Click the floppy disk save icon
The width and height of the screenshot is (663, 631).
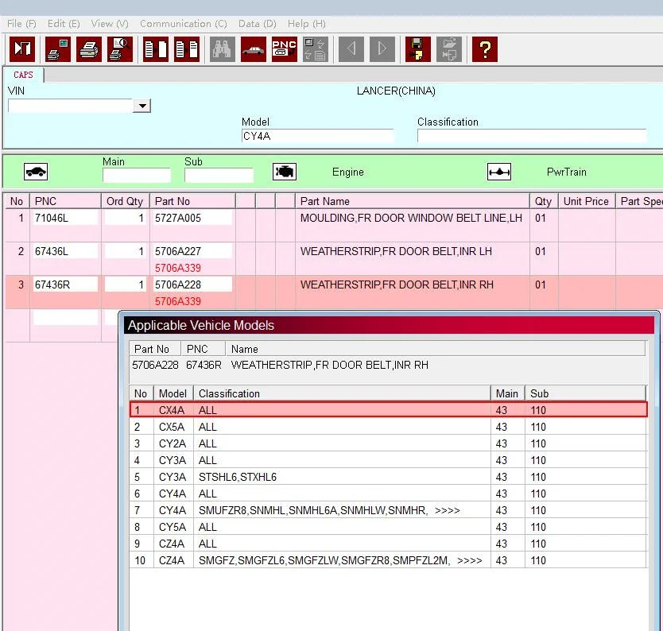(x=418, y=49)
